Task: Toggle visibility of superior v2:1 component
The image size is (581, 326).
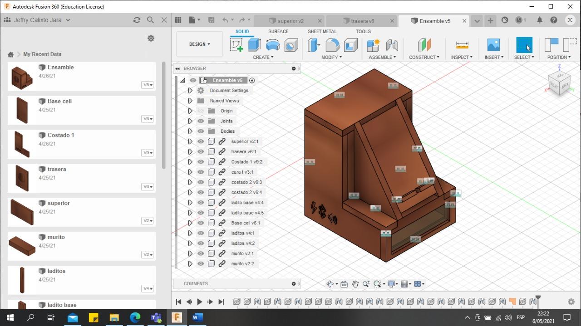Action: point(201,141)
